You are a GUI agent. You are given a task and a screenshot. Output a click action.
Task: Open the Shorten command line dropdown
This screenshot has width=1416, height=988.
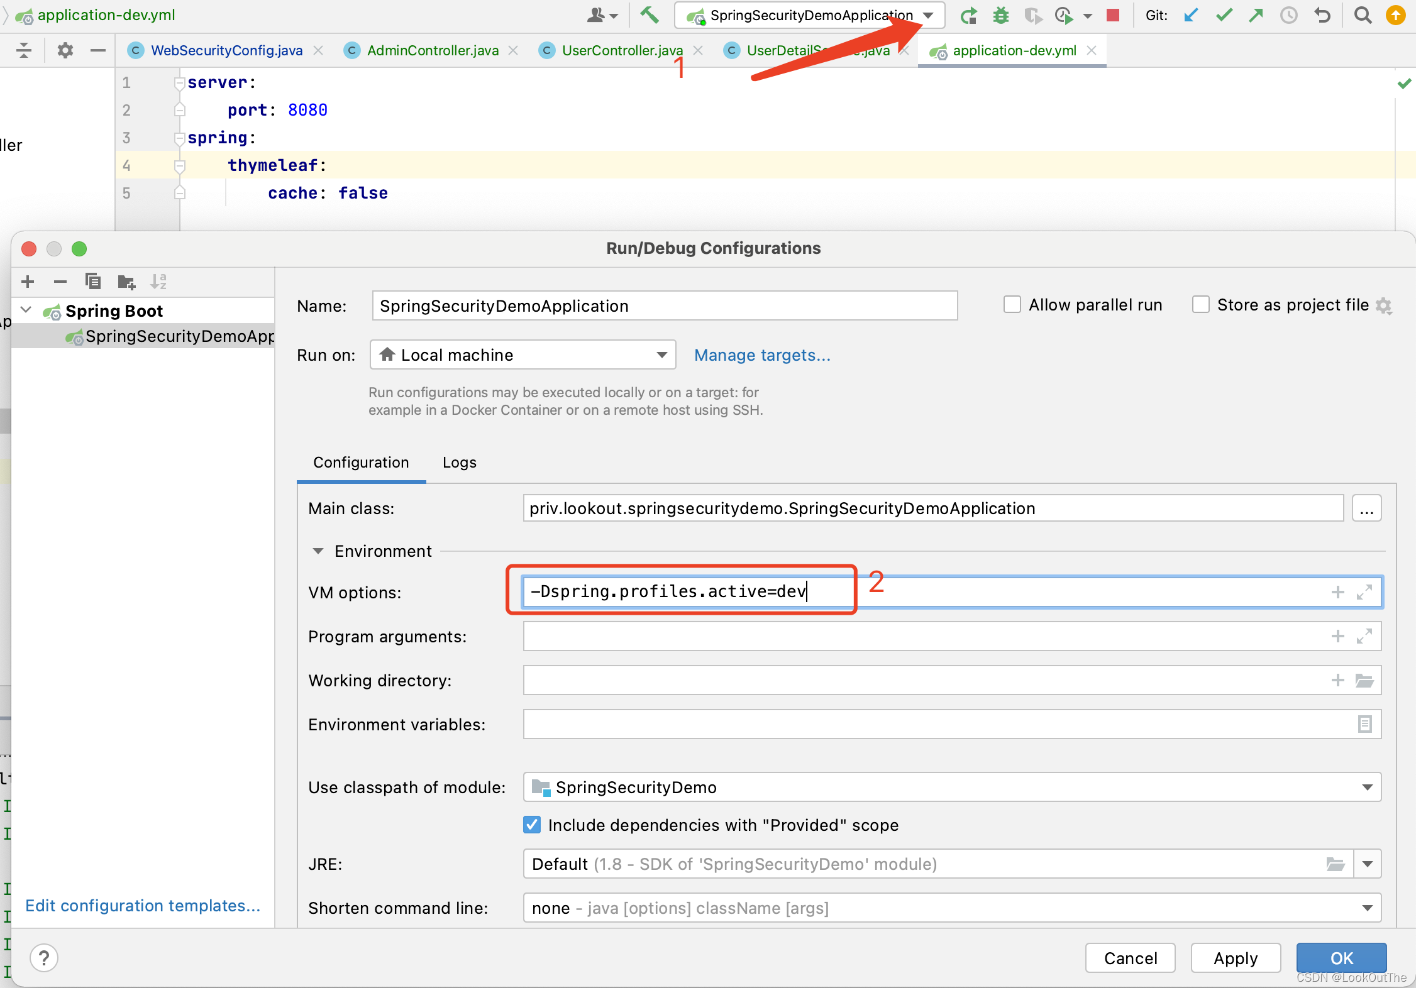[1367, 908]
